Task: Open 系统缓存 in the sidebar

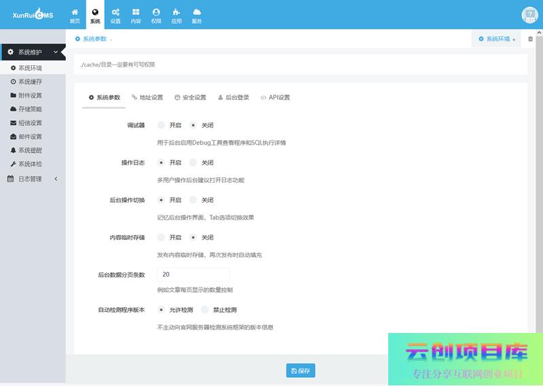Action: 30,82
